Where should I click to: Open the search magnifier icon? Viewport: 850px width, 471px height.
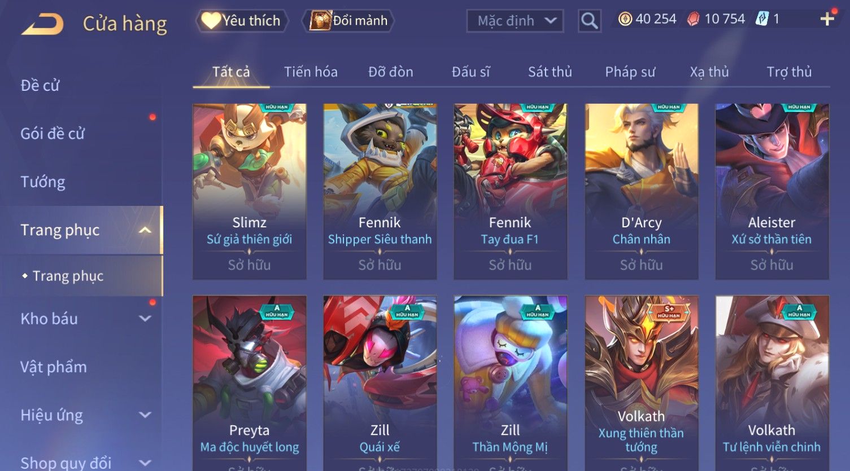pos(590,21)
